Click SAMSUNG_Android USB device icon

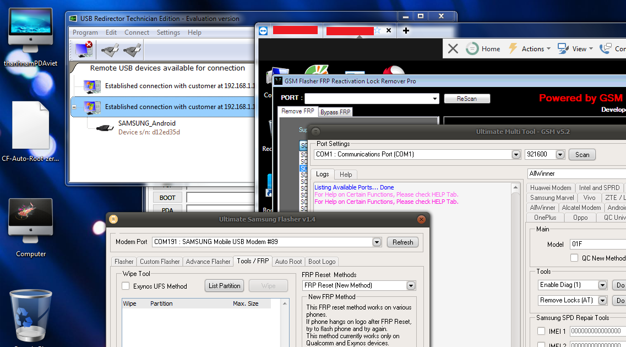[x=105, y=128]
